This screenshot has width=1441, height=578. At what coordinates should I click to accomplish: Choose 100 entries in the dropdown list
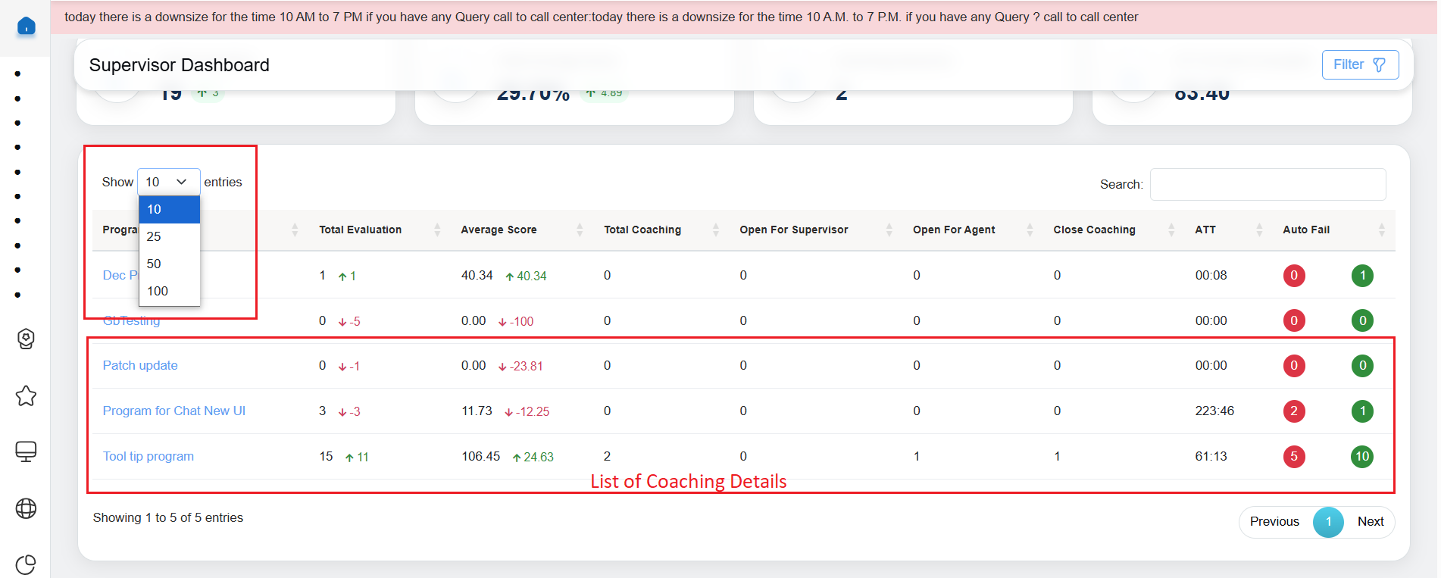tap(158, 291)
